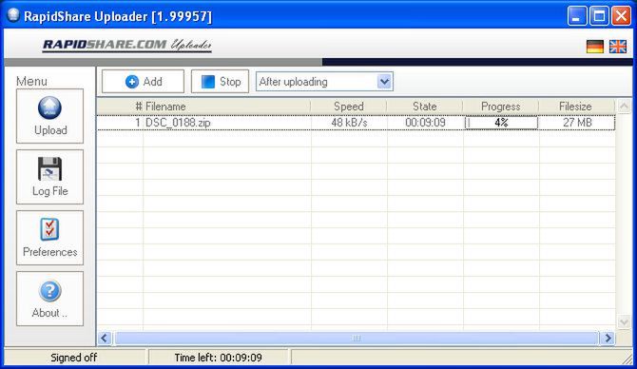
Task: Click the title bar application icon
Action: click(x=13, y=15)
